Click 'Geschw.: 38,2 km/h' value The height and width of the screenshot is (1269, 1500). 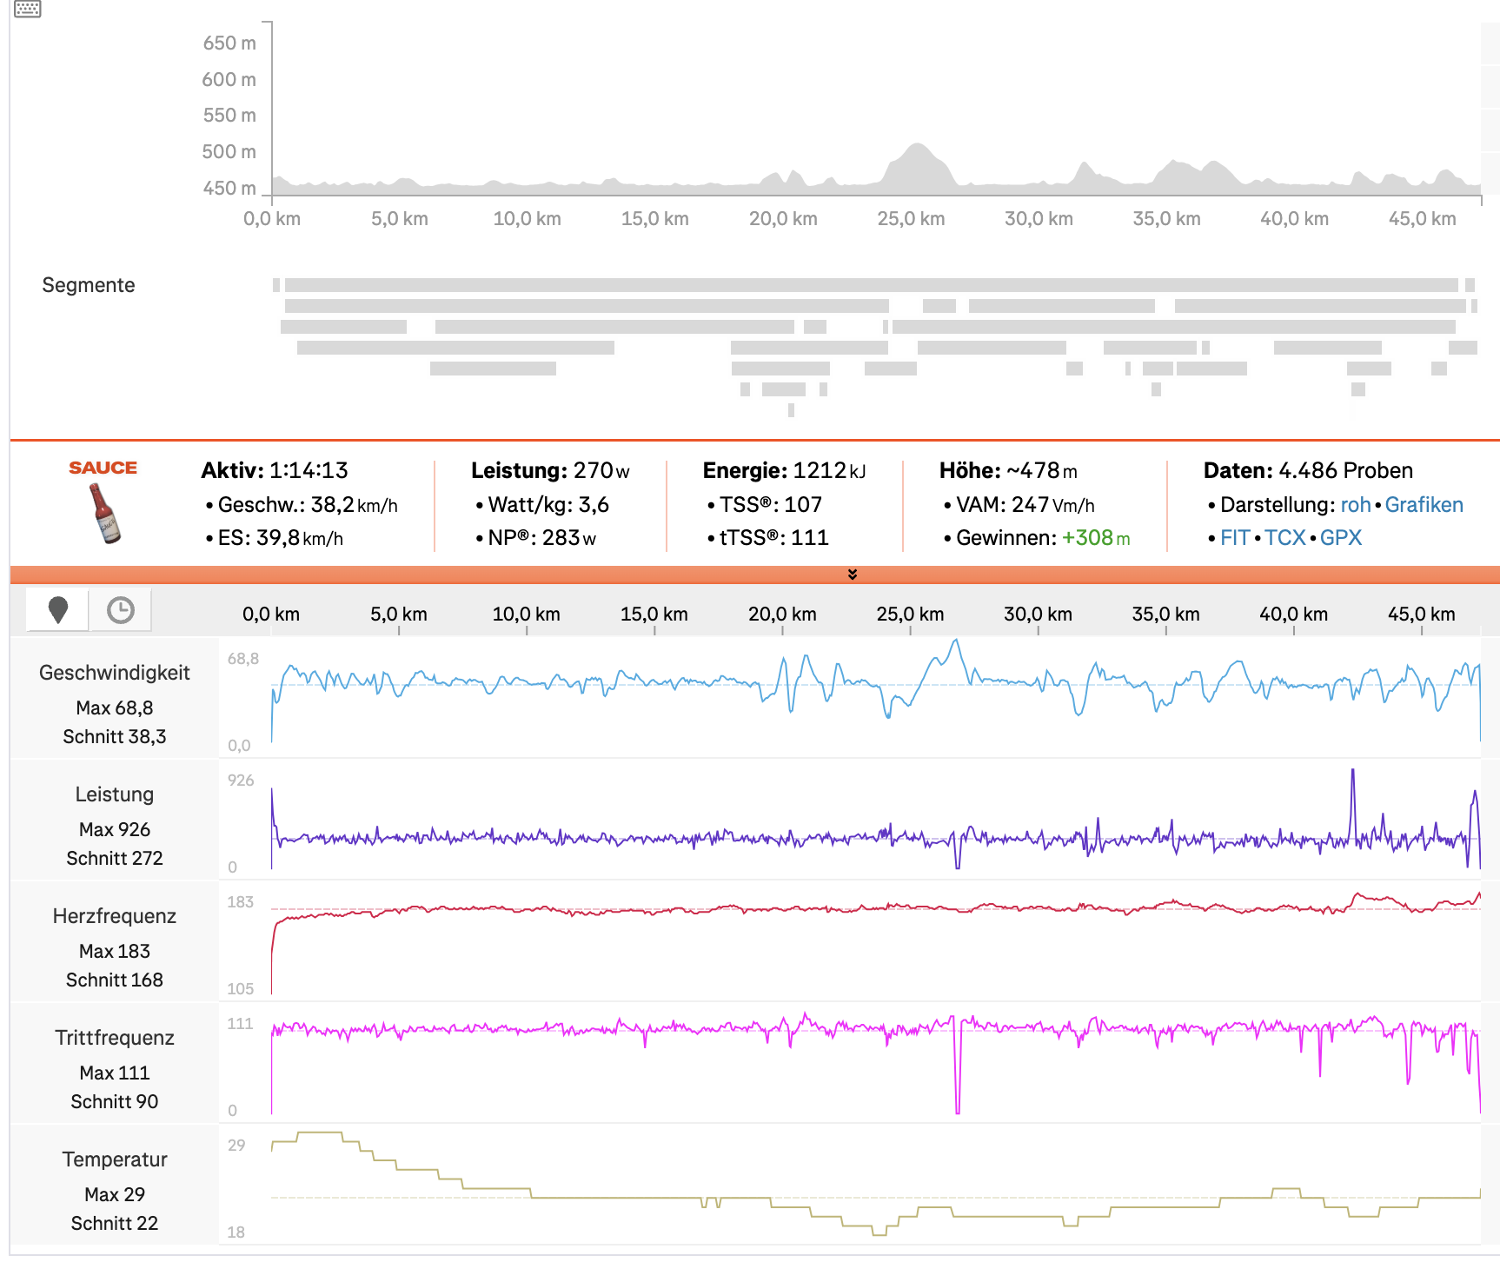(x=308, y=505)
